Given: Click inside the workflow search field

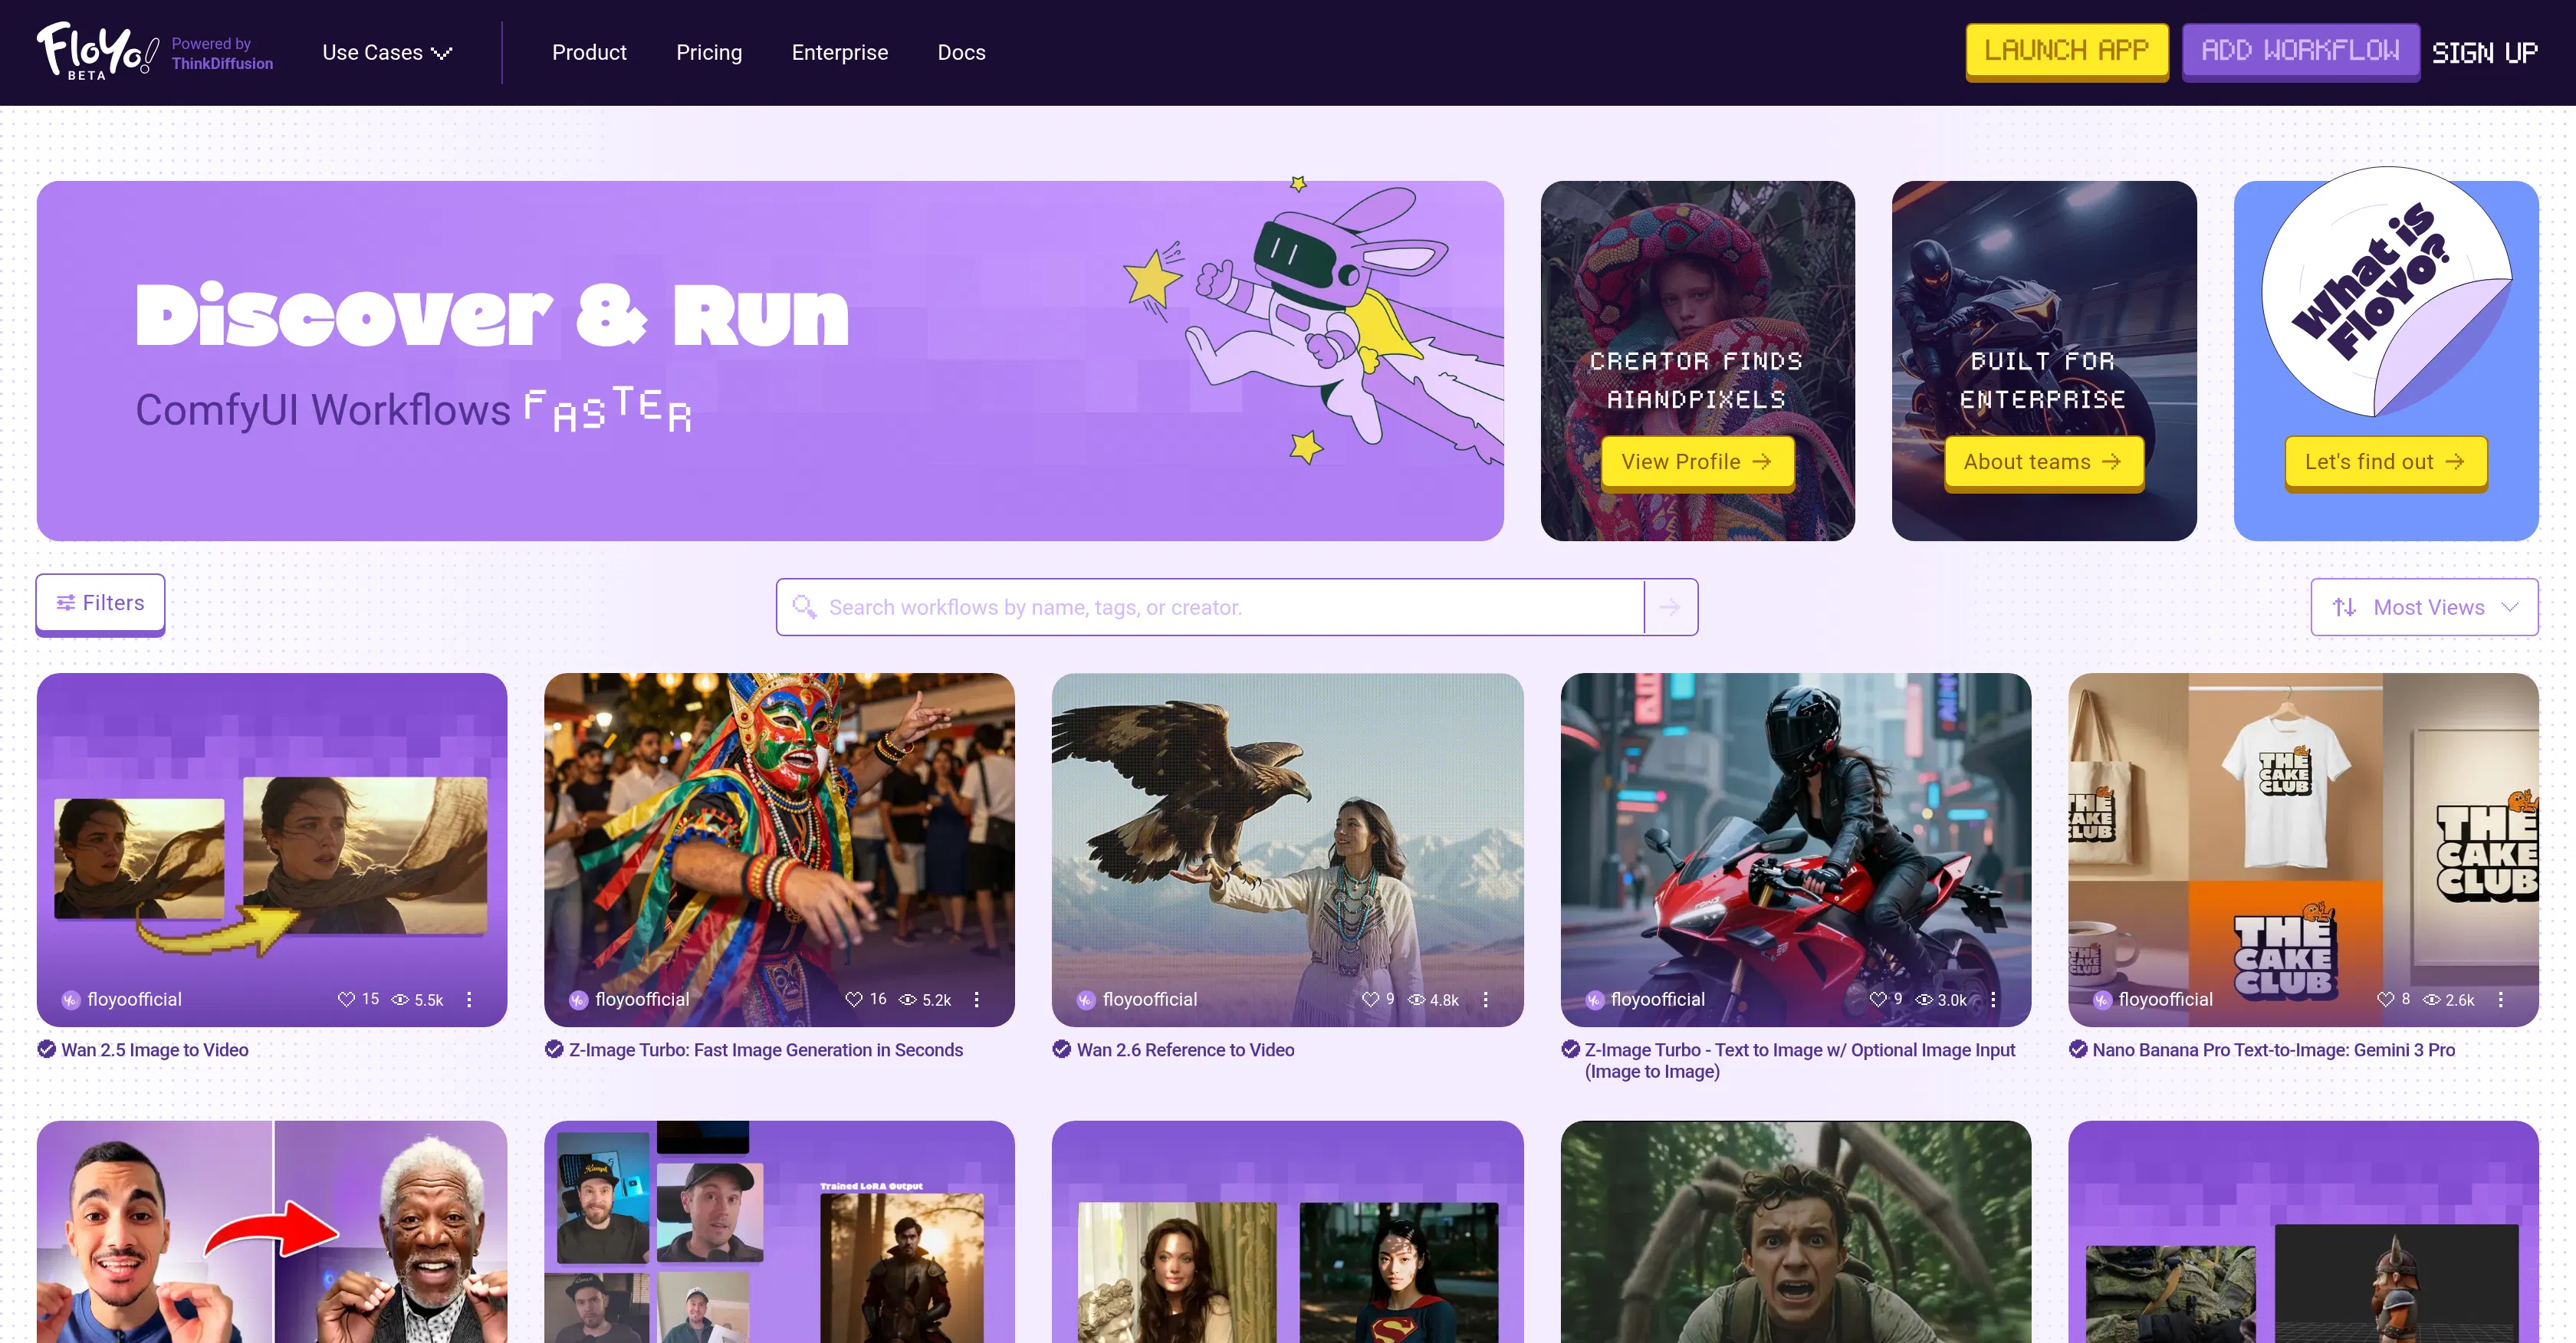Looking at the screenshot, I should (1150, 606).
